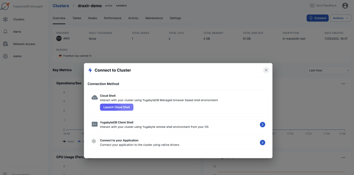Switch to the Activity tab

click(133, 18)
